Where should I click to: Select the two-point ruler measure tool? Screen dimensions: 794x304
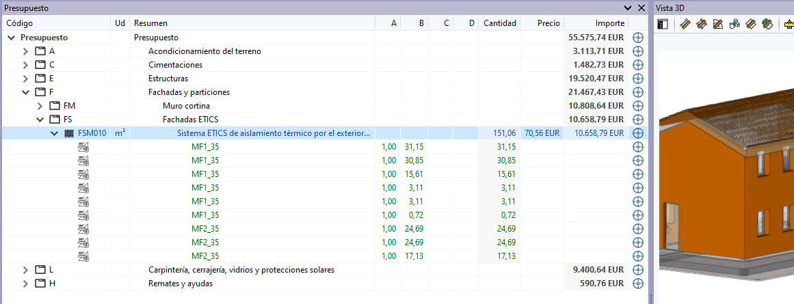[x=685, y=25]
